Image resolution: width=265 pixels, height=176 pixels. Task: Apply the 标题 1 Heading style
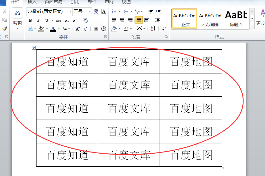pos(236,19)
